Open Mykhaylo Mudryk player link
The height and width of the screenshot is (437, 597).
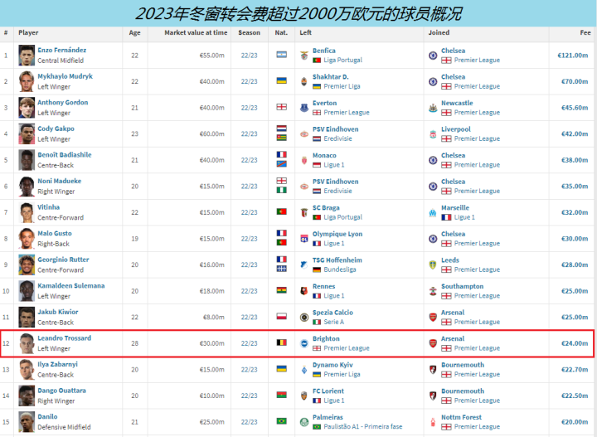point(65,76)
